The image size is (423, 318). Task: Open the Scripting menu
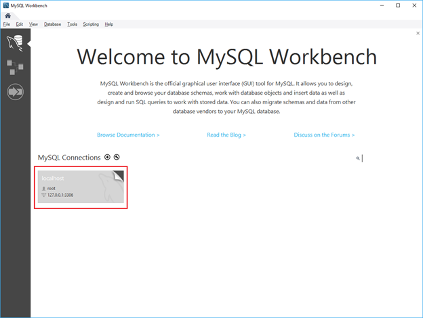[91, 24]
